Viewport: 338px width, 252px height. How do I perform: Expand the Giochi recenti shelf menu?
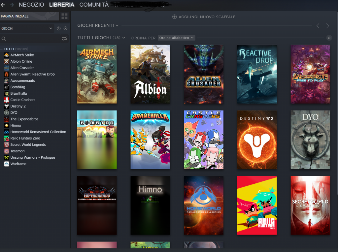117,25
